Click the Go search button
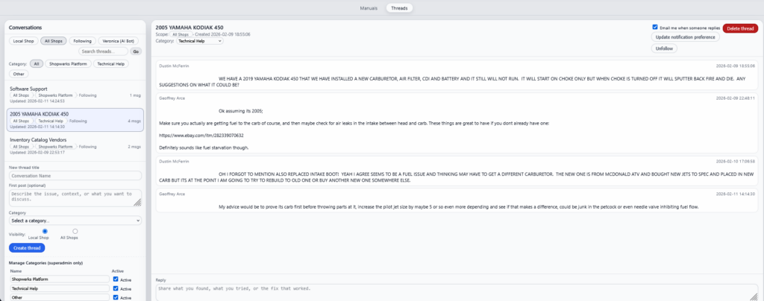The width and height of the screenshot is (764, 301). tap(136, 51)
